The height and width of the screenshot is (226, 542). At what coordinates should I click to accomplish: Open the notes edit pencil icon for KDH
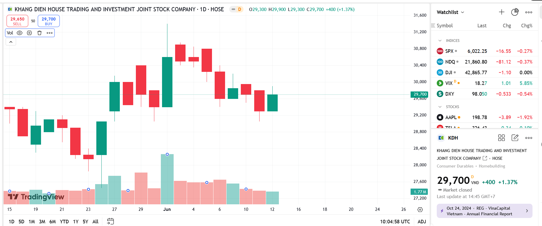515,138
